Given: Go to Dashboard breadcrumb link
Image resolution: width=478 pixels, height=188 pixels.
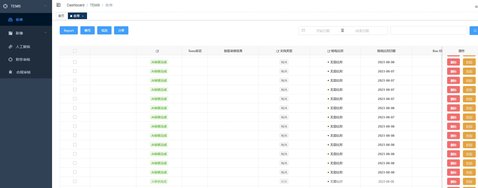Looking at the screenshot, I should [x=76, y=5].
